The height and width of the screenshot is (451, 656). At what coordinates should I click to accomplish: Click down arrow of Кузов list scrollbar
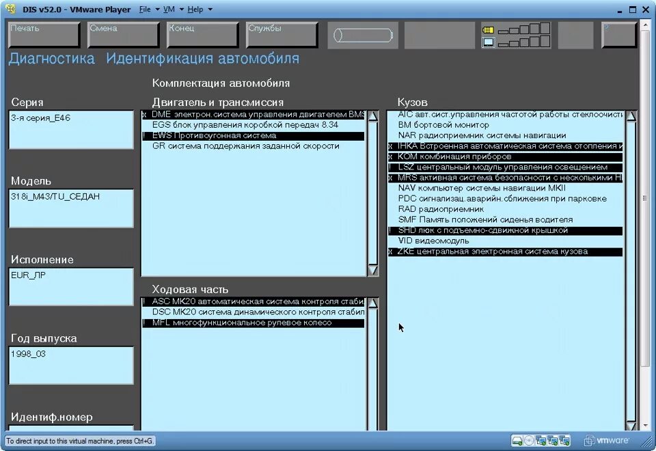[631, 426]
